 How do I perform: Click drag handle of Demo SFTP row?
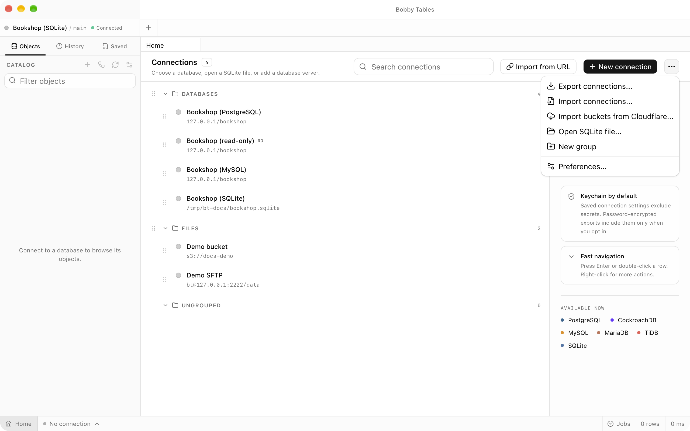click(x=164, y=280)
